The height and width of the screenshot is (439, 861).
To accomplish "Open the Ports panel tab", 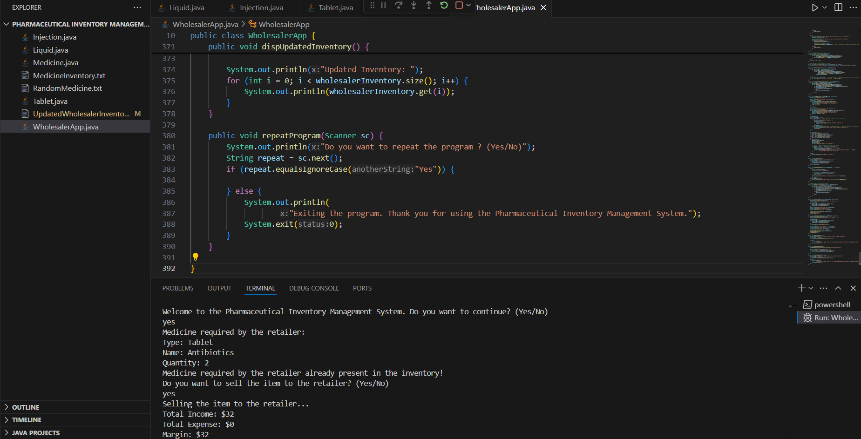I will [x=362, y=288].
